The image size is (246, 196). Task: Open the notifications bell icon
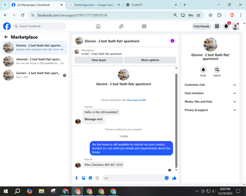point(226,26)
